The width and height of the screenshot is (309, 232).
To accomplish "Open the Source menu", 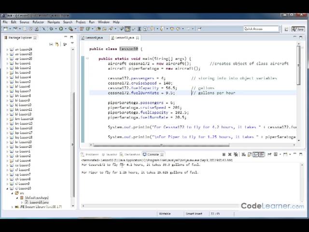I will pyautogui.click(x=25, y=22).
